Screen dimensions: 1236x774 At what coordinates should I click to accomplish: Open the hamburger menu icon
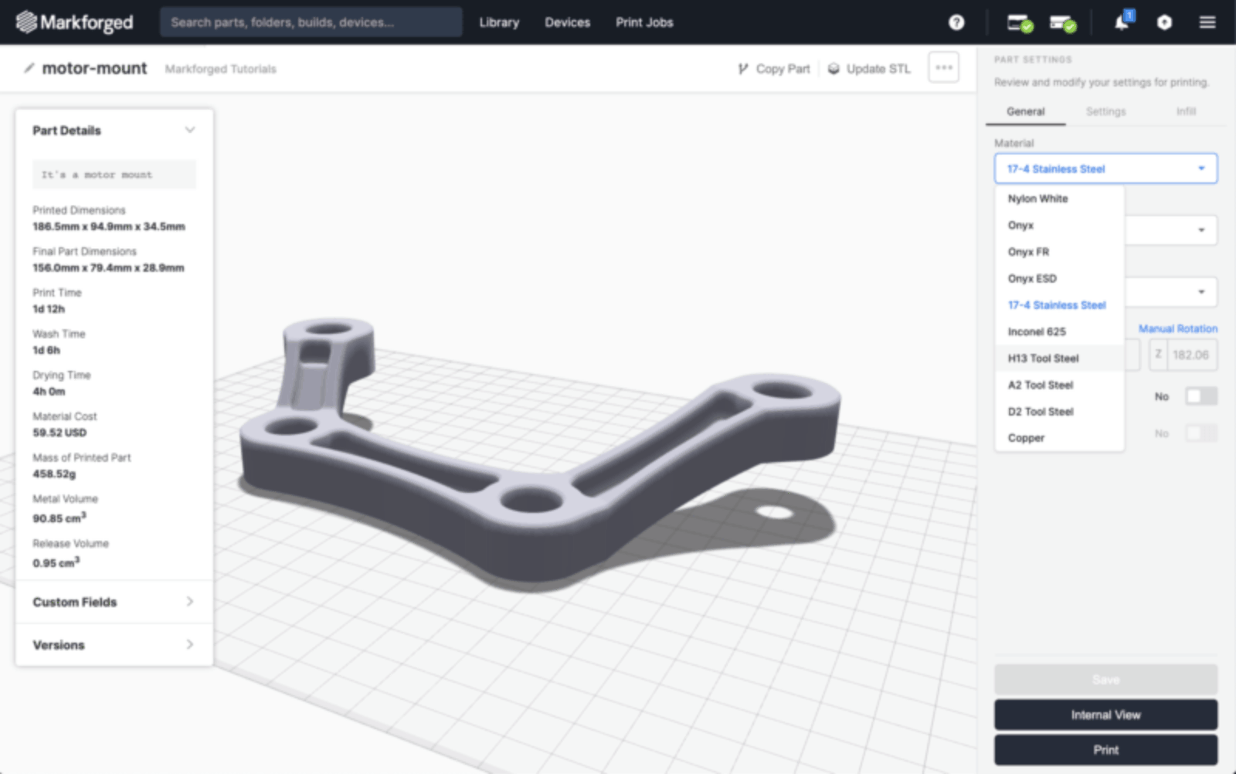tap(1206, 22)
